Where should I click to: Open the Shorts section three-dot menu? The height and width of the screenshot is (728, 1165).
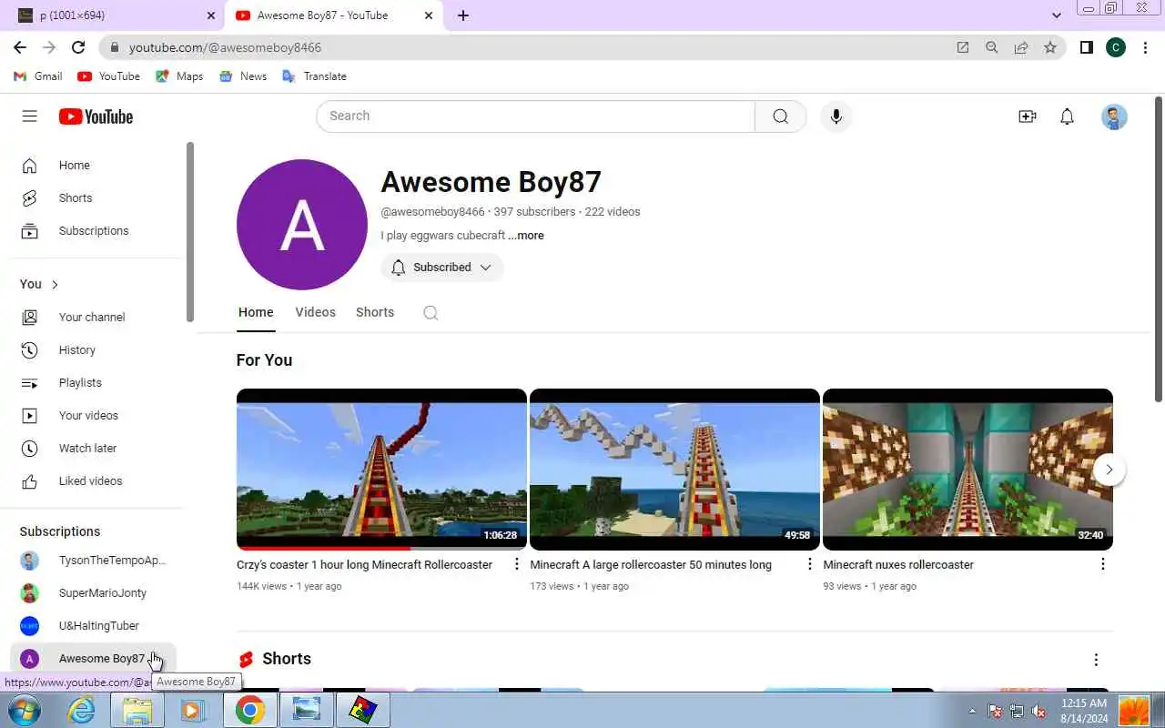[x=1096, y=660]
